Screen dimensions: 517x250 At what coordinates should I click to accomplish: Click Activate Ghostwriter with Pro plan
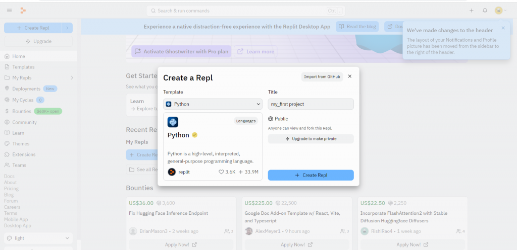click(x=181, y=52)
